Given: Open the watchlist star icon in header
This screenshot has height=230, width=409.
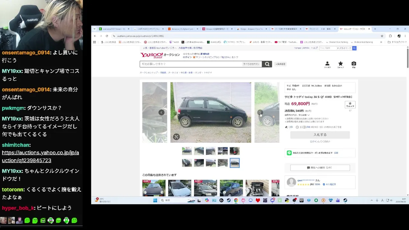Looking at the screenshot, I should tap(340, 65).
